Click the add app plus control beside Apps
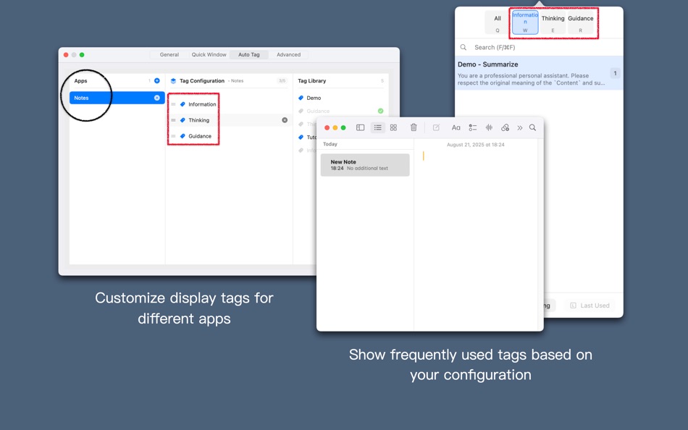The height and width of the screenshot is (430, 688). 158,80
